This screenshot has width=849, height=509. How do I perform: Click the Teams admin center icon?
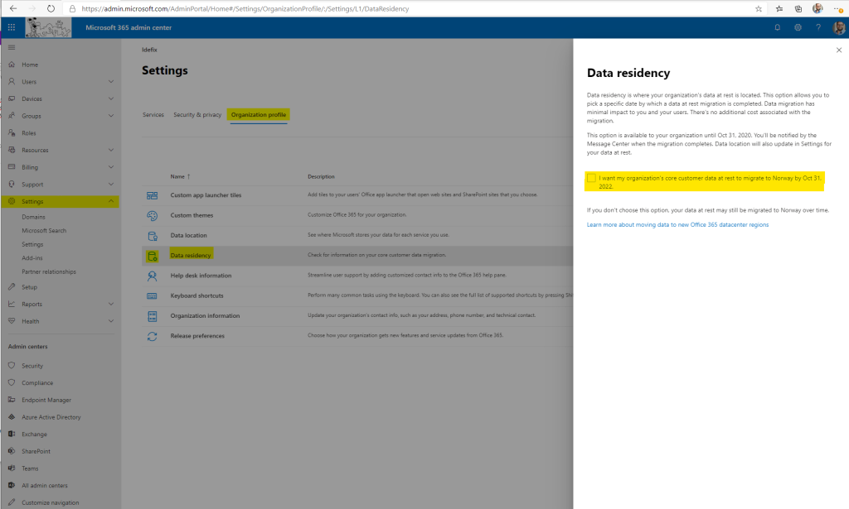coord(12,468)
